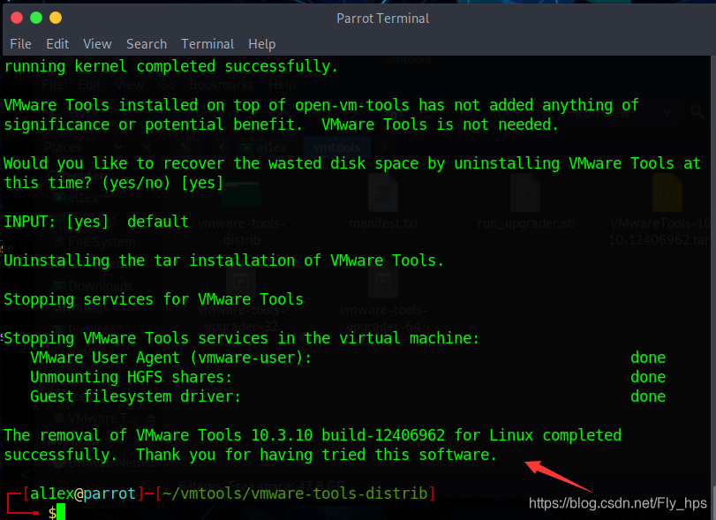
Task: Open the View menu in Parrot Terminal
Action: point(97,44)
